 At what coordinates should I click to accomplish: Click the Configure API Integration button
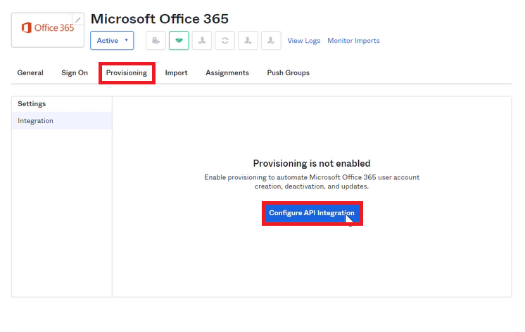(312, 213)
